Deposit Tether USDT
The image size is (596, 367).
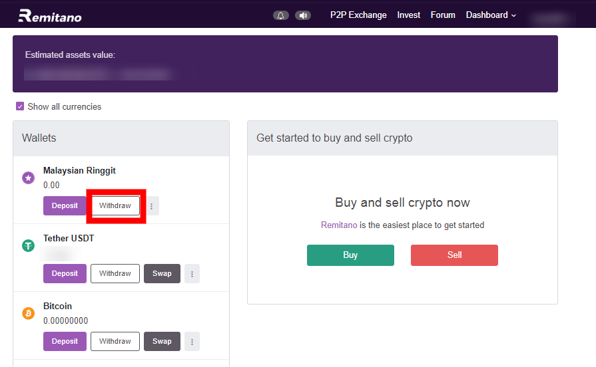(x=65, y=274)
